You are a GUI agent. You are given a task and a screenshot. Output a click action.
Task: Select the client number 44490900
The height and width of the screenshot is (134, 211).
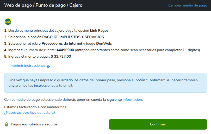[x=65, y=50]
